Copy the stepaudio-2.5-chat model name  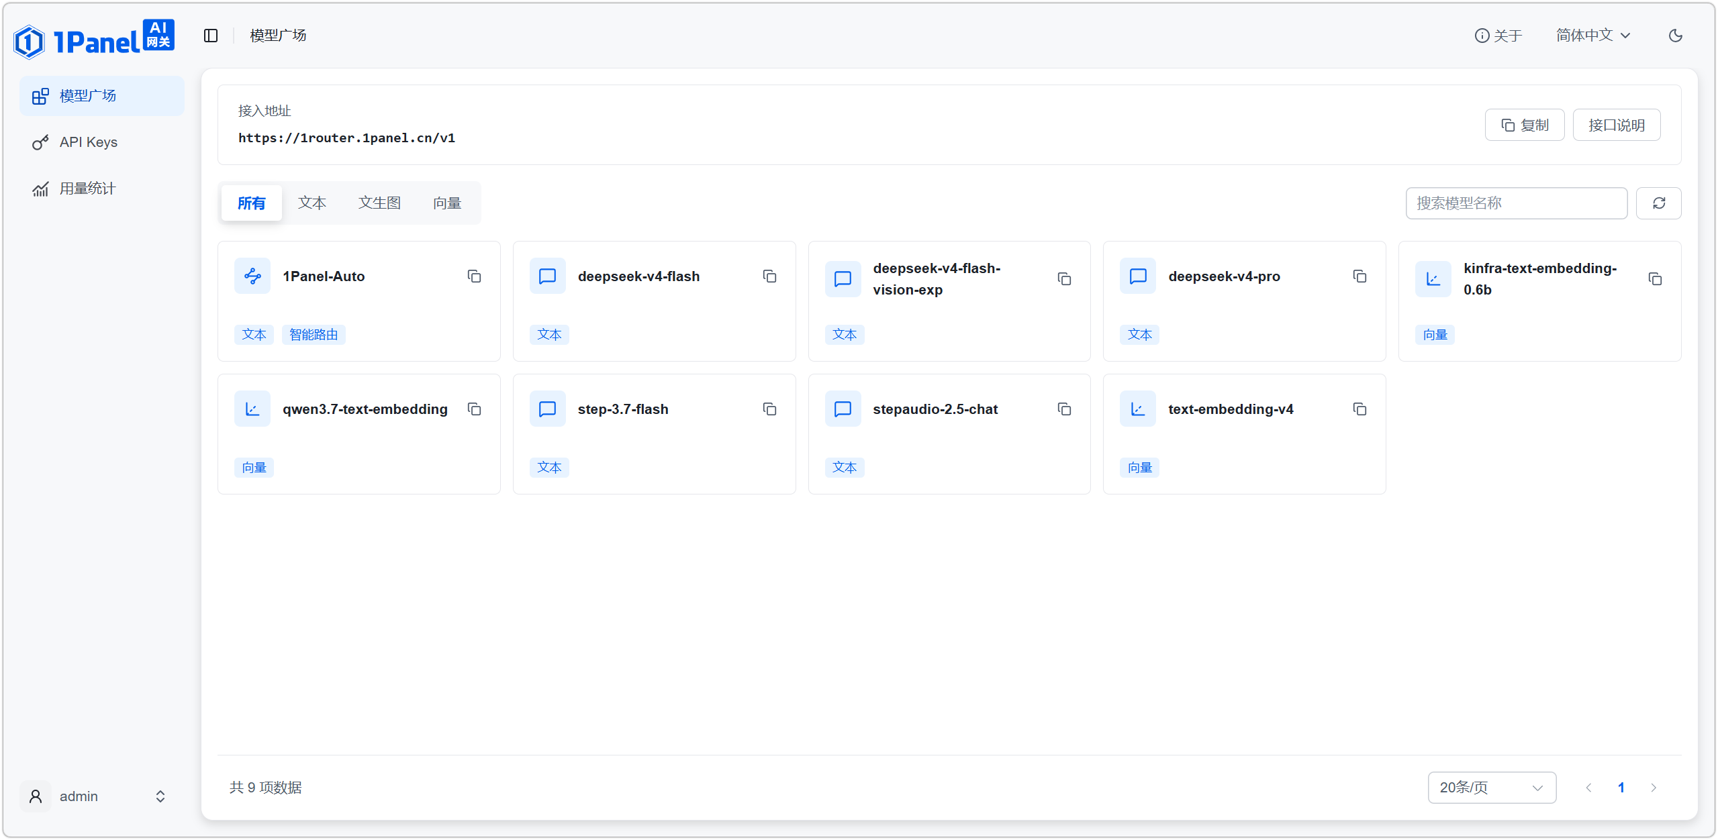pyautogui.click(x=1065, y=409)
